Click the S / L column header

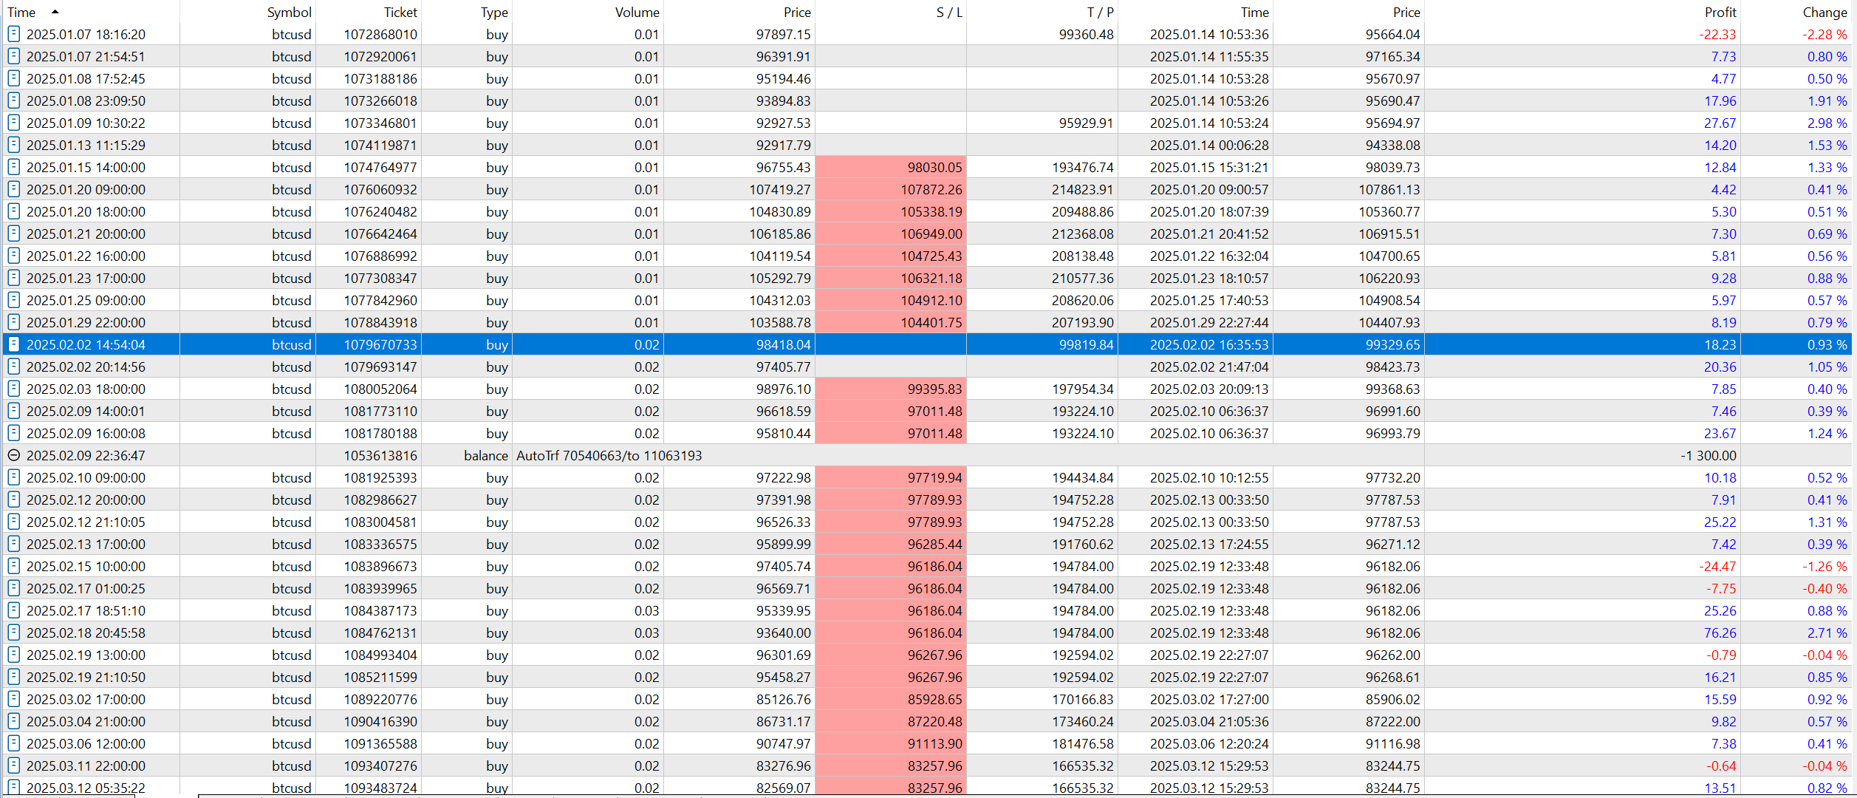click(948, 12)
